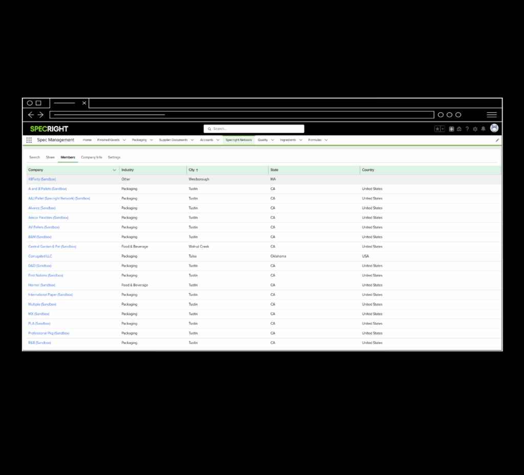Open the setup gear icon

click(475, 129)
